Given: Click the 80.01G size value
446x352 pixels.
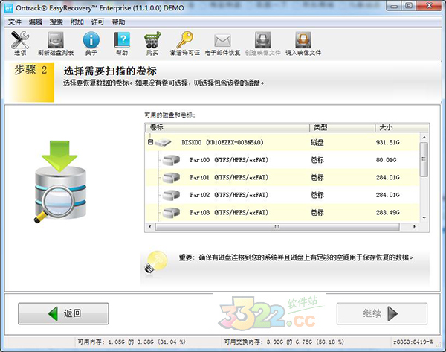Looking at the screenshot, I should [x=386, y=160].
